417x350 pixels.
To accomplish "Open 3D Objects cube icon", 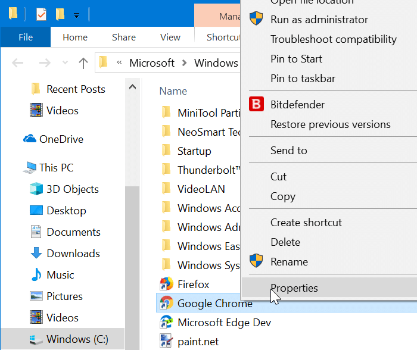I will 36,189.
